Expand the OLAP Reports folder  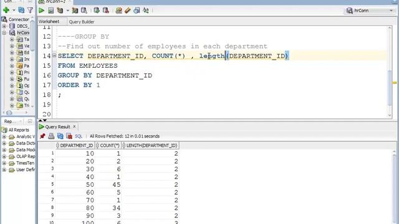tap(4, 156)
